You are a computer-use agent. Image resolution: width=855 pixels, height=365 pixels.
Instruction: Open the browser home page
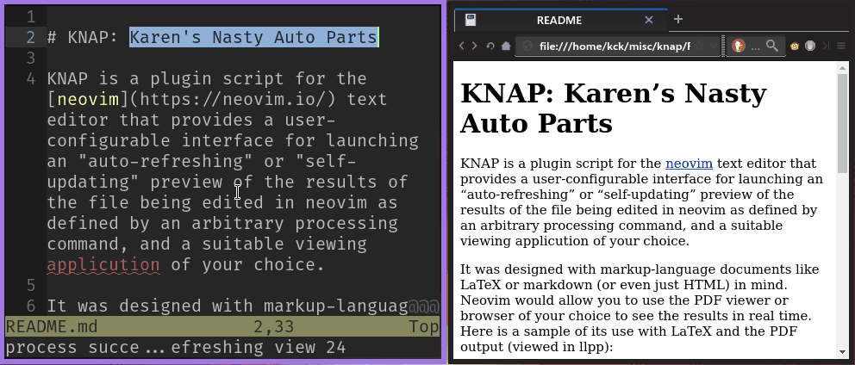point(505,46)
